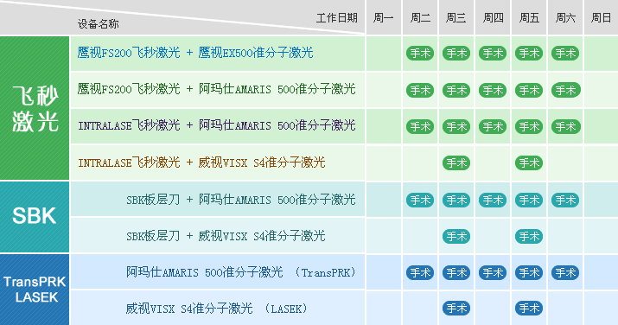Click Friday 手术 badge for SBK板层刀 + 威视VISX S4
Image resolution: width=618 pixels, height=325 pixels.
pyautogui.click(x=528, y=236)
